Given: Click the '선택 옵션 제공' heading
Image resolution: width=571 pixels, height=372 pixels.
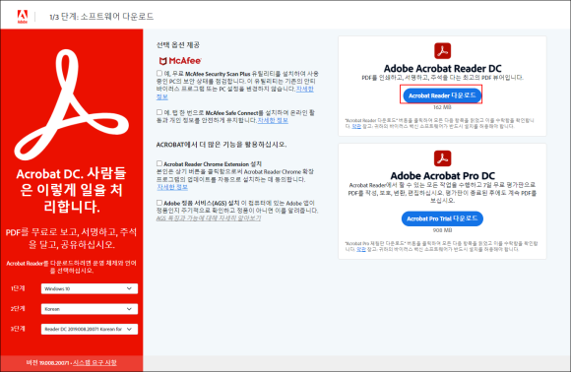Looking at the screenshot, I should click(178, 44).
